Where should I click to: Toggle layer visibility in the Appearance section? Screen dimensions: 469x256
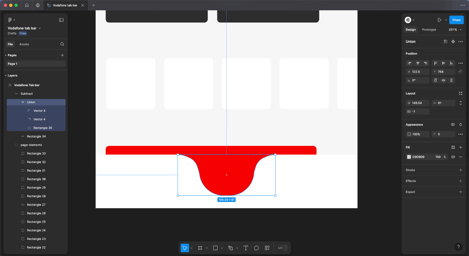(x=453, y=125)
